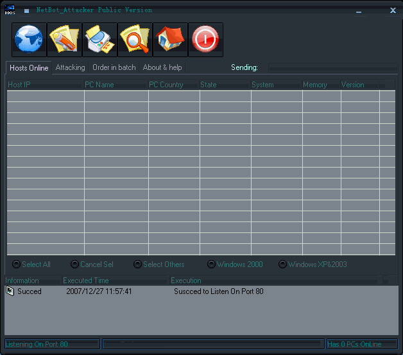Image resolution: width=403 pixels, height=355 pixels.
Task: Choose the Windows XP&2003 radio option
Action: [x=282, y=264]
